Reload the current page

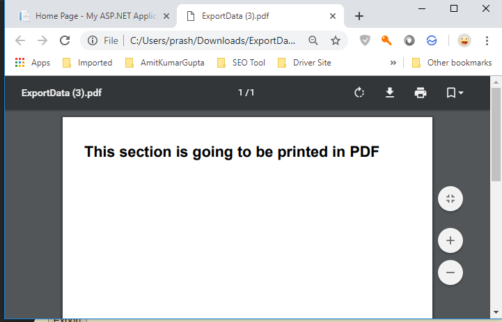[65, 40]
